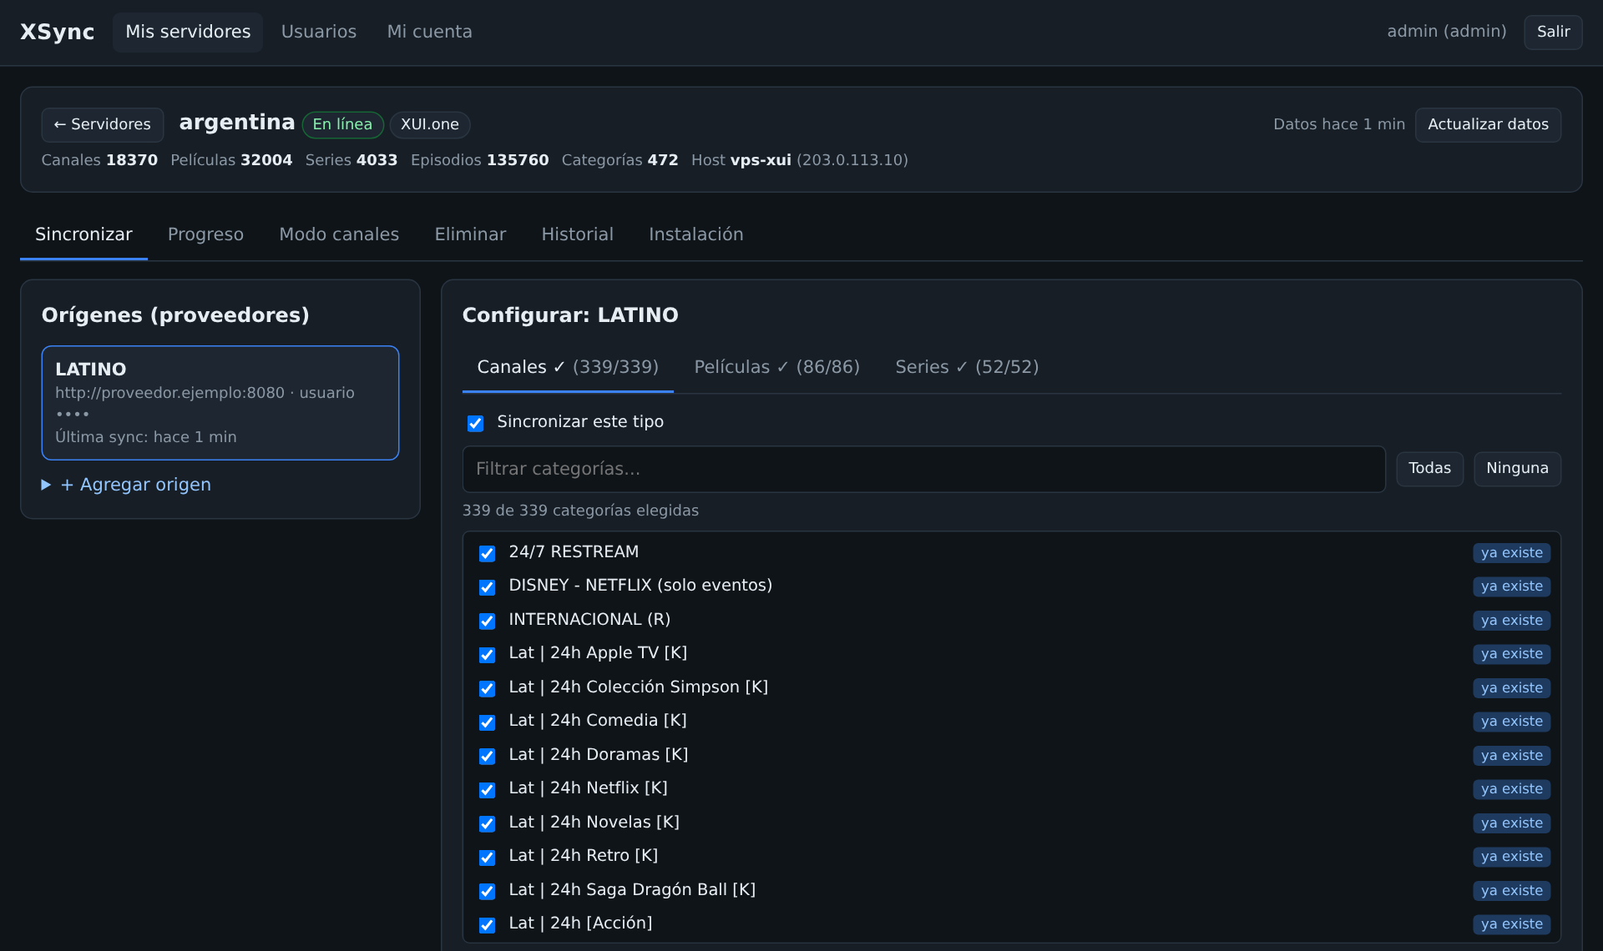Toggle Lat | 24h Doramas [K] checkbox
This screenshot has height=951, width=1603.
coord(488,756)
